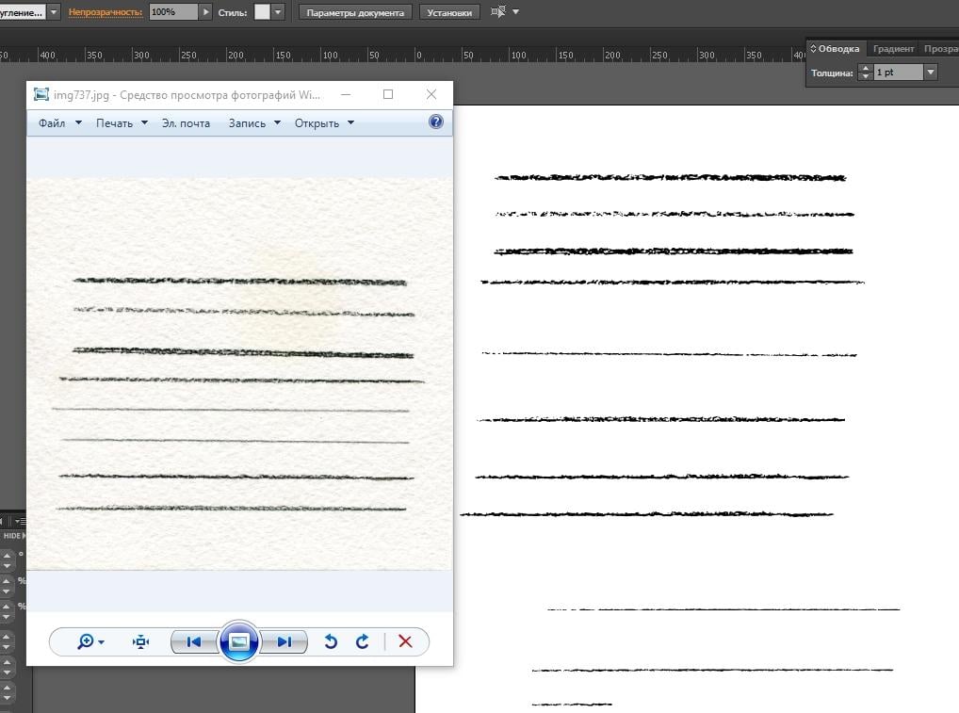Minimize the img737.jpg viewer window
This screenshot has width=959, height=713.
(346, 94)
